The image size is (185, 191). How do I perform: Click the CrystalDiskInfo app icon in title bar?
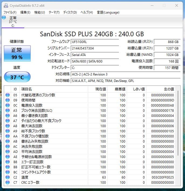point(6,5)
